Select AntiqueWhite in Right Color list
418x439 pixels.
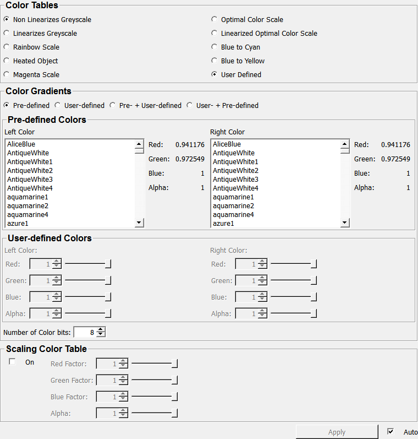(x=233, y=153)
